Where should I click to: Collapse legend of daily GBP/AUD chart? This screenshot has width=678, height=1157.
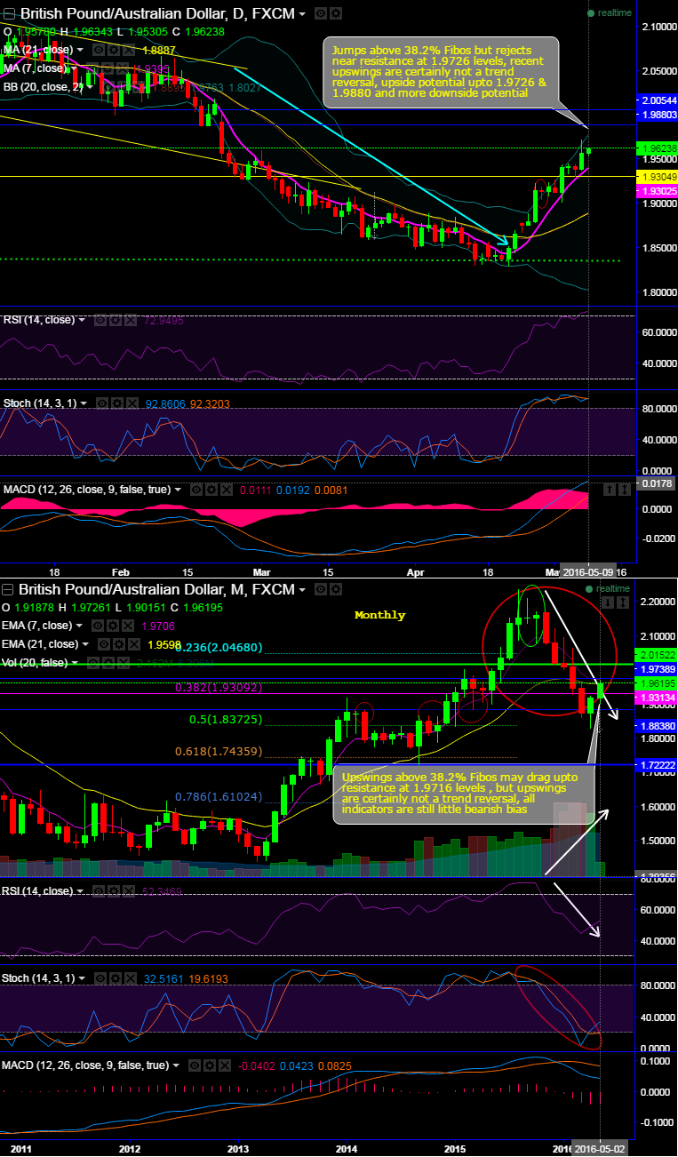[10, 14]
